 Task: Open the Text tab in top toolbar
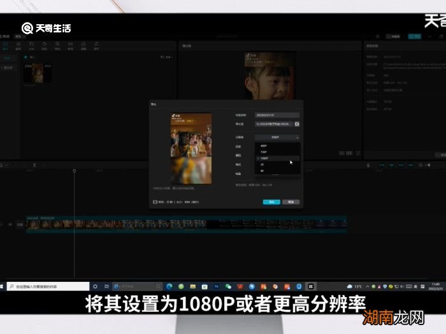click(x=31, y=46)
